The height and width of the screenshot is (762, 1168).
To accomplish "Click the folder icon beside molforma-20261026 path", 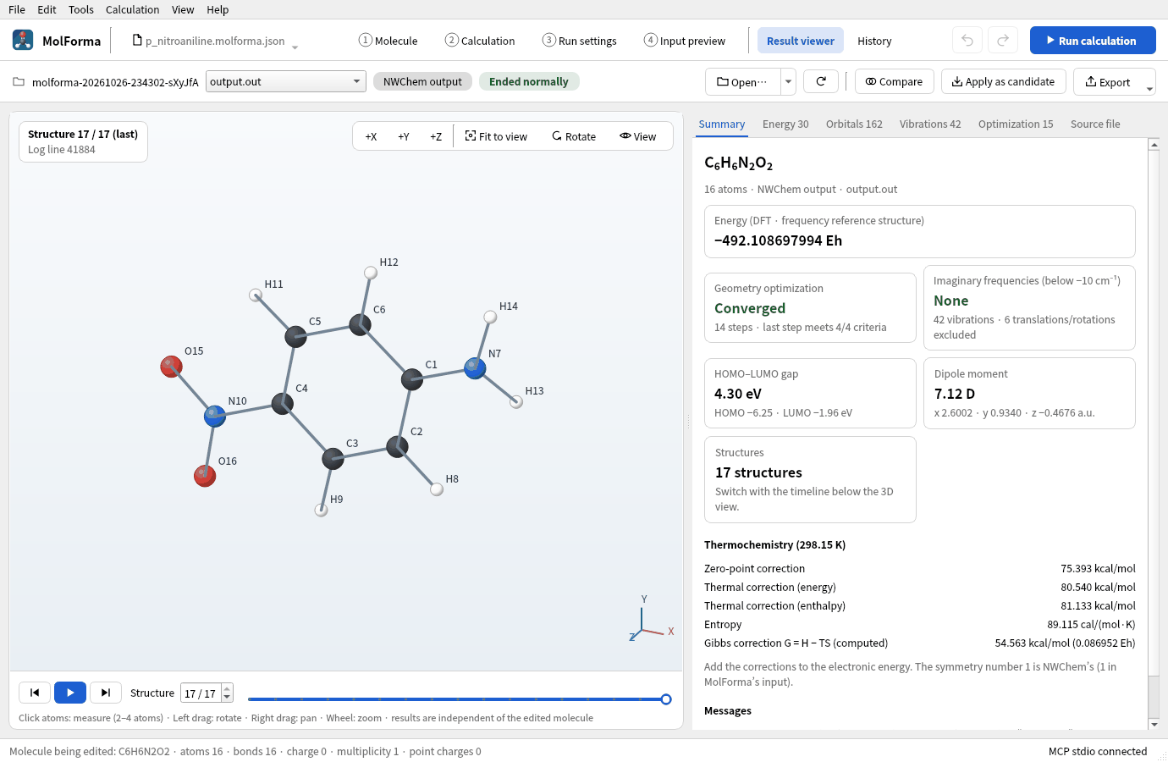I will [x=19, y=82].
